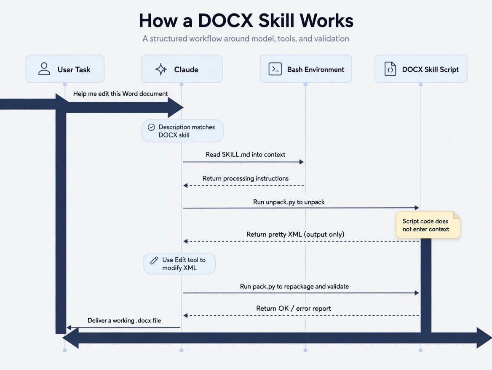The width and height of the screenshot is (492, 370).
Task: Select the Claude header box
Action: (x=182, y=69)
